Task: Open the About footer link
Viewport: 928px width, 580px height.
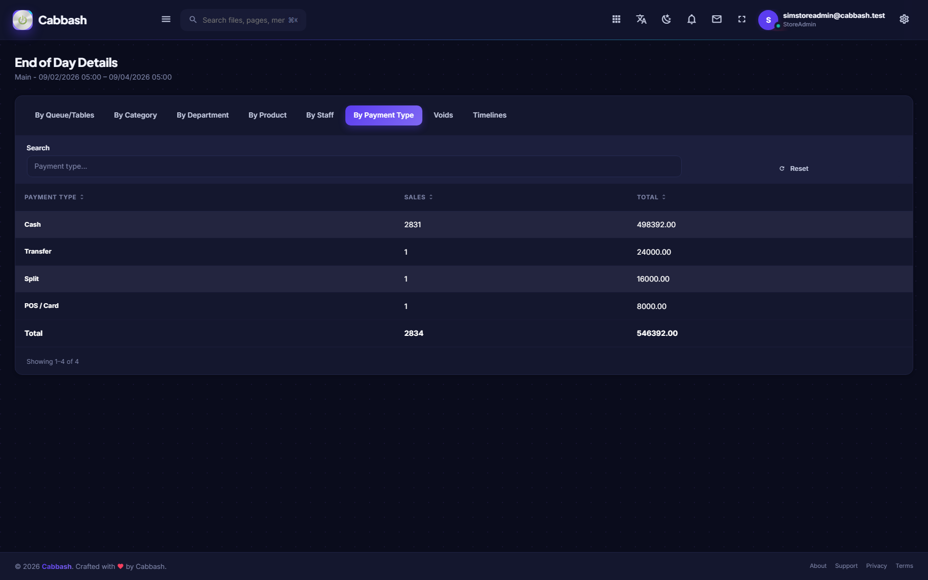Action: 818,566
